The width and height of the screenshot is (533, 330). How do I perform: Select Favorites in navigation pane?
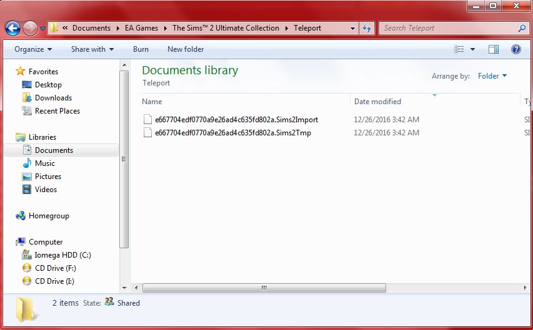pos(43,72)
